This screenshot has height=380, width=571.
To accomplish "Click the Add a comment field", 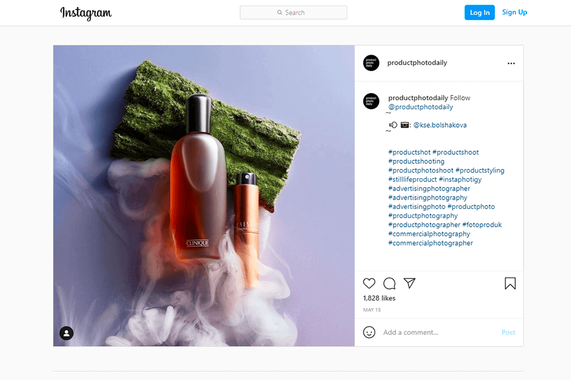I will tap(439, 332).
